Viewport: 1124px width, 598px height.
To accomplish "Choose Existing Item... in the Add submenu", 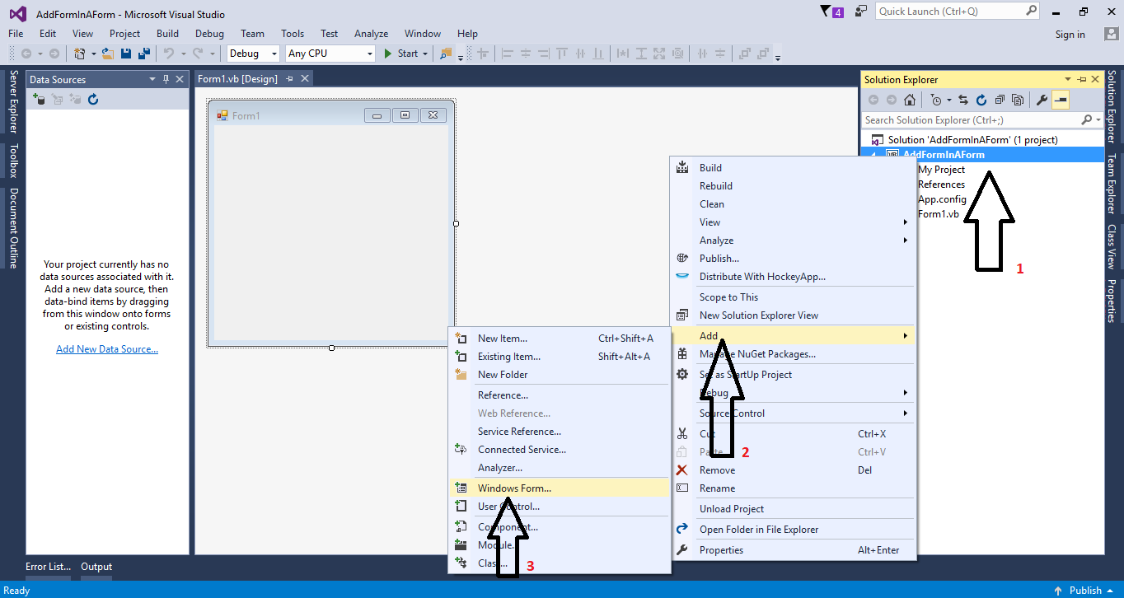I will 559,356.
